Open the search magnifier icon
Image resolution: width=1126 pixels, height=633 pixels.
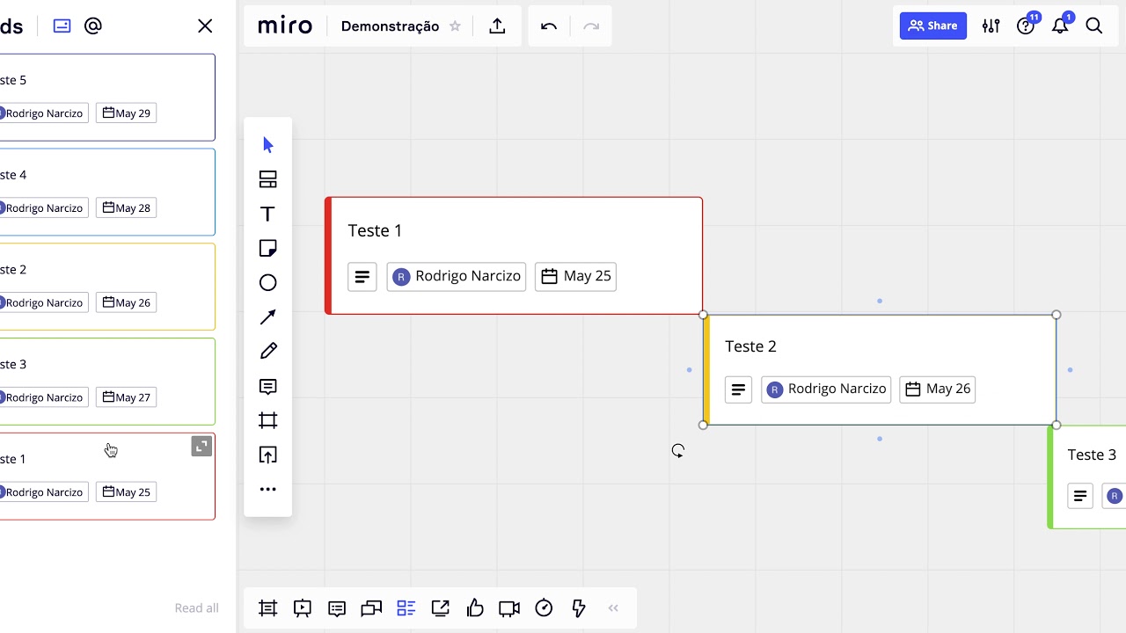[x=1094, y=26]
